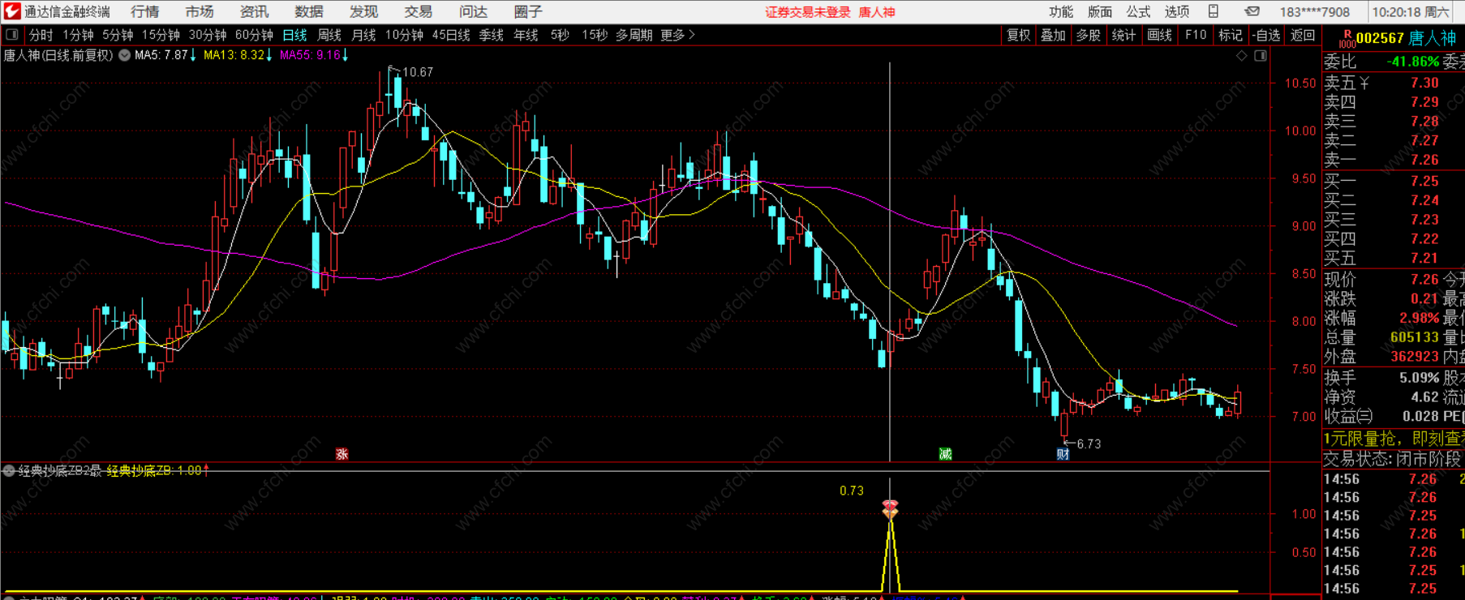Image resolution: width=1465 pixels, height=600 pixels.
Task: Click the 标记 button
Action: (1230, 35)
